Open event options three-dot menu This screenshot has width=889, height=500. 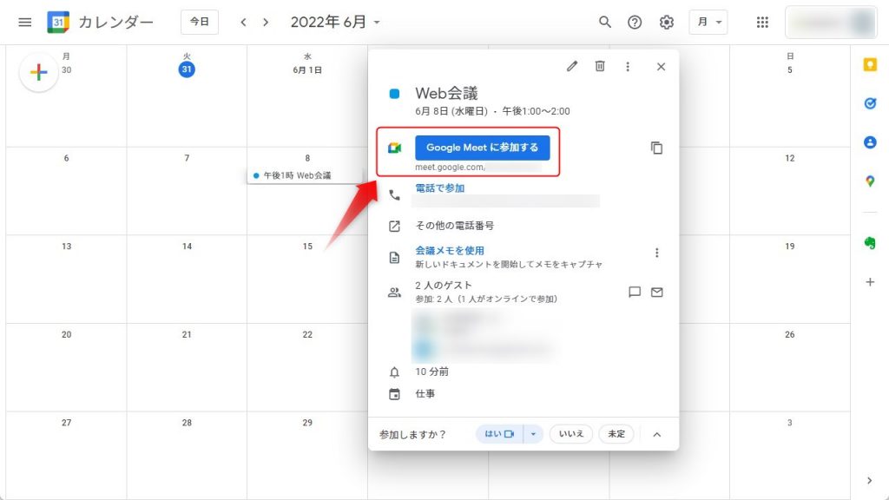click(628, 66)
